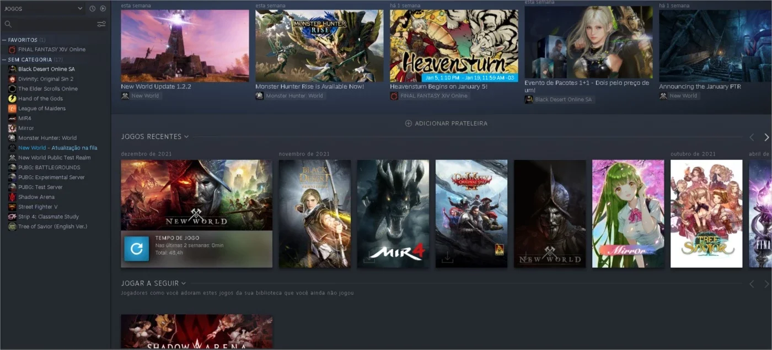Click FINAL FANTASY XIV Online news tag
The height and width of the screenshot is (350, 772).
tap(430, 96)
